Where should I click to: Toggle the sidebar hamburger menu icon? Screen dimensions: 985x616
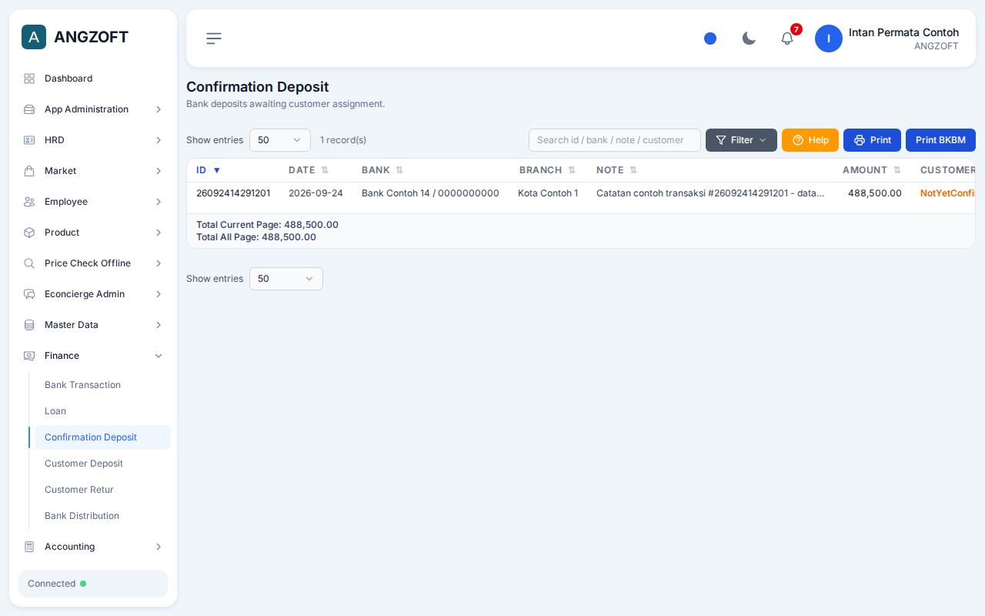(x=214, y=38)
